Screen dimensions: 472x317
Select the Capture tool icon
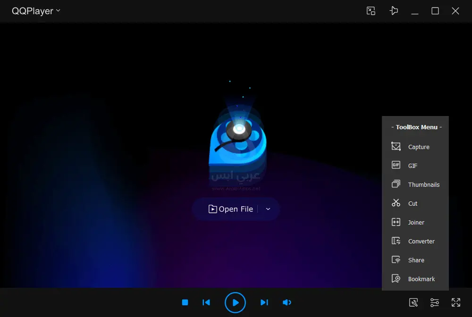pyautogui.click(x=396, y=146)
